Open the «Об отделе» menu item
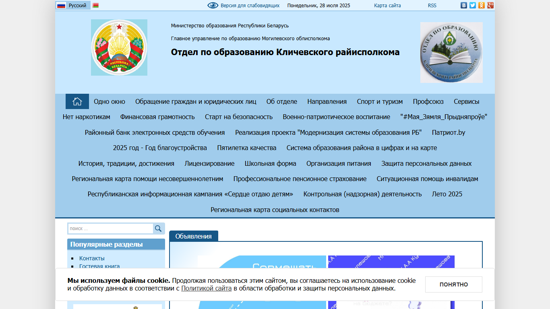Screen dimensions: 550x309 click(x=282, y=101)
